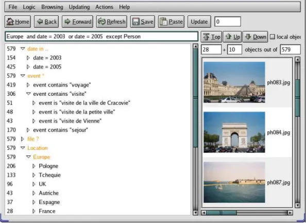Open the Browsing menu

tap(52, 7)
